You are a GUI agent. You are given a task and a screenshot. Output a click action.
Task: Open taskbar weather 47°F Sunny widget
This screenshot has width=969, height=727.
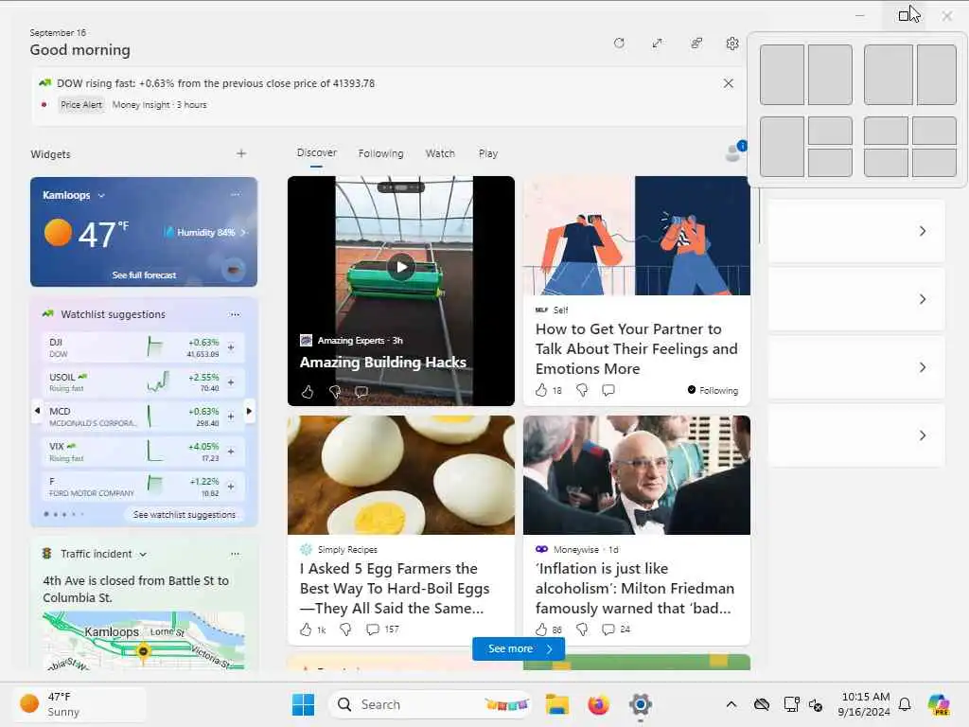tap(79, 704)
